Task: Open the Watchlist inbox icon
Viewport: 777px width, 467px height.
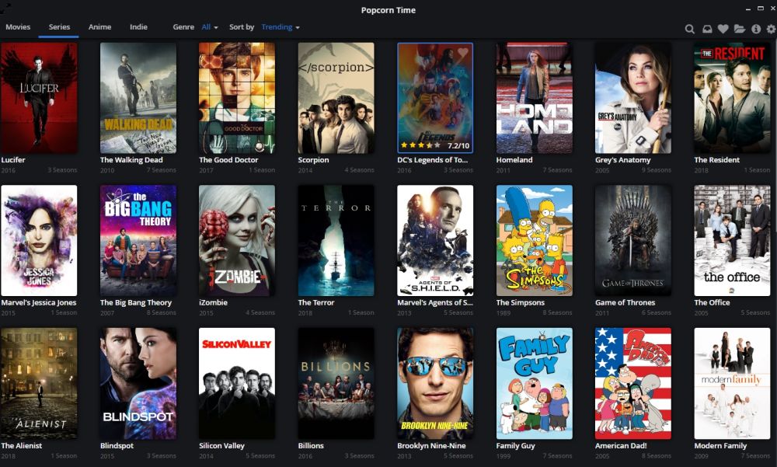Action: (707, 29)
